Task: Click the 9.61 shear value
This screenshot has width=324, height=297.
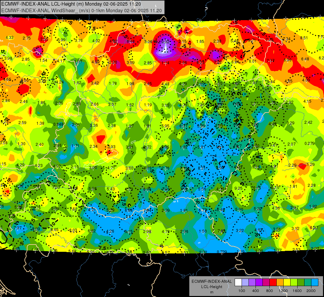Action: 273,145
